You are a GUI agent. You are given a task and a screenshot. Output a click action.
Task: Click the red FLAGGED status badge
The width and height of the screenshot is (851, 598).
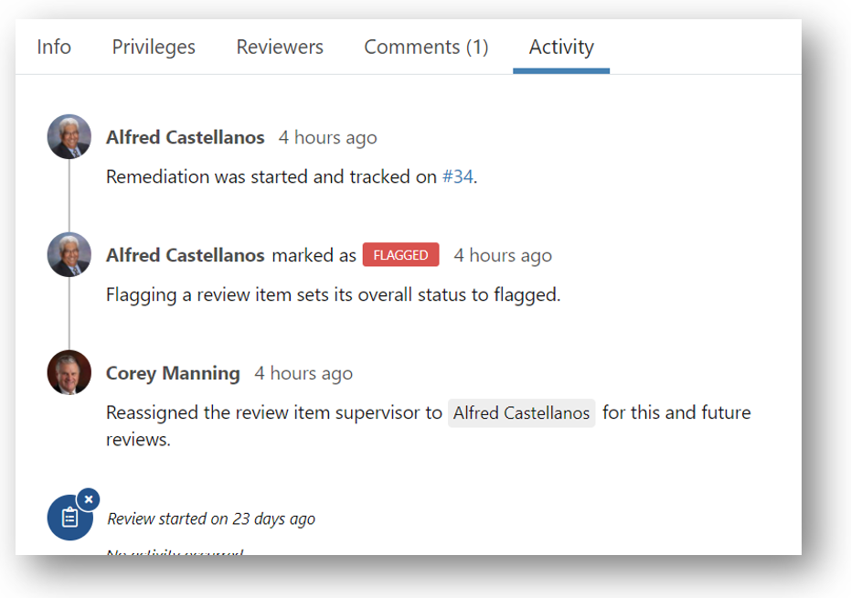(400, 255)
